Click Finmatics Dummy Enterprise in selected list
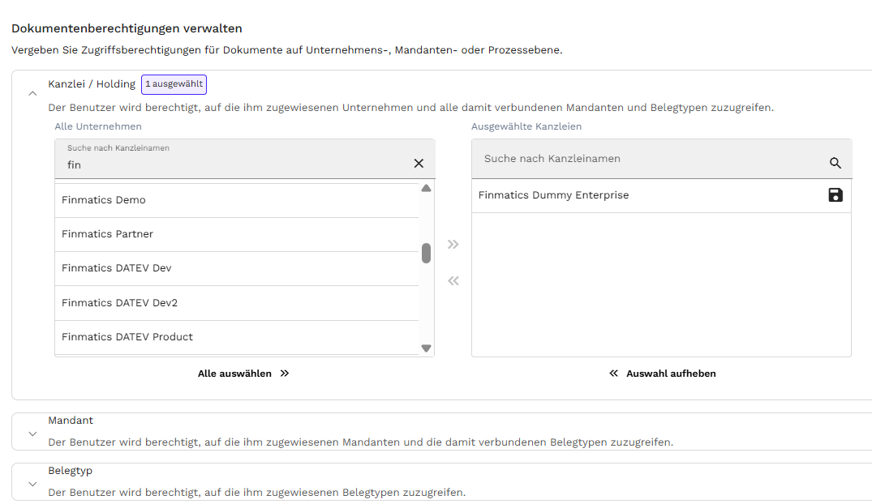Image resolution: width=872 pixels, height=504 pixels. (x=553, y=195)
